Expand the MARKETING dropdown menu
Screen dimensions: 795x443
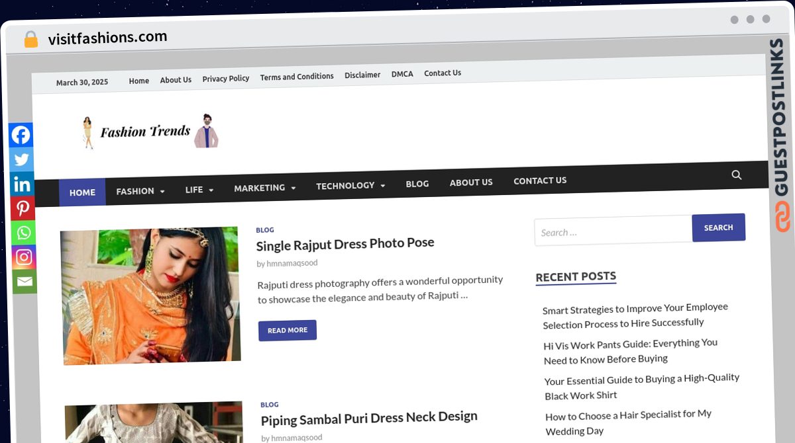pos(265,188)
